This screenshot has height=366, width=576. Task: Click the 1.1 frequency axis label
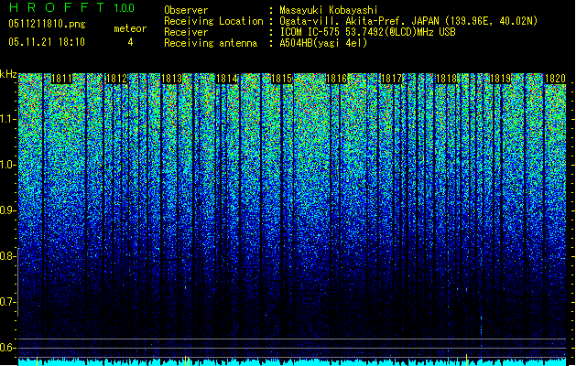coord(7,119)
